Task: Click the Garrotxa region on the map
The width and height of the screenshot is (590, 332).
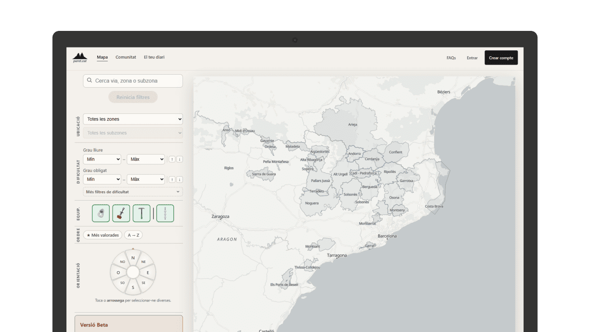Action: tap(407, 181)
